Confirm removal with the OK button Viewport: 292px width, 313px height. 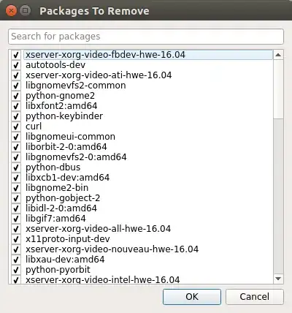[192, 297]
